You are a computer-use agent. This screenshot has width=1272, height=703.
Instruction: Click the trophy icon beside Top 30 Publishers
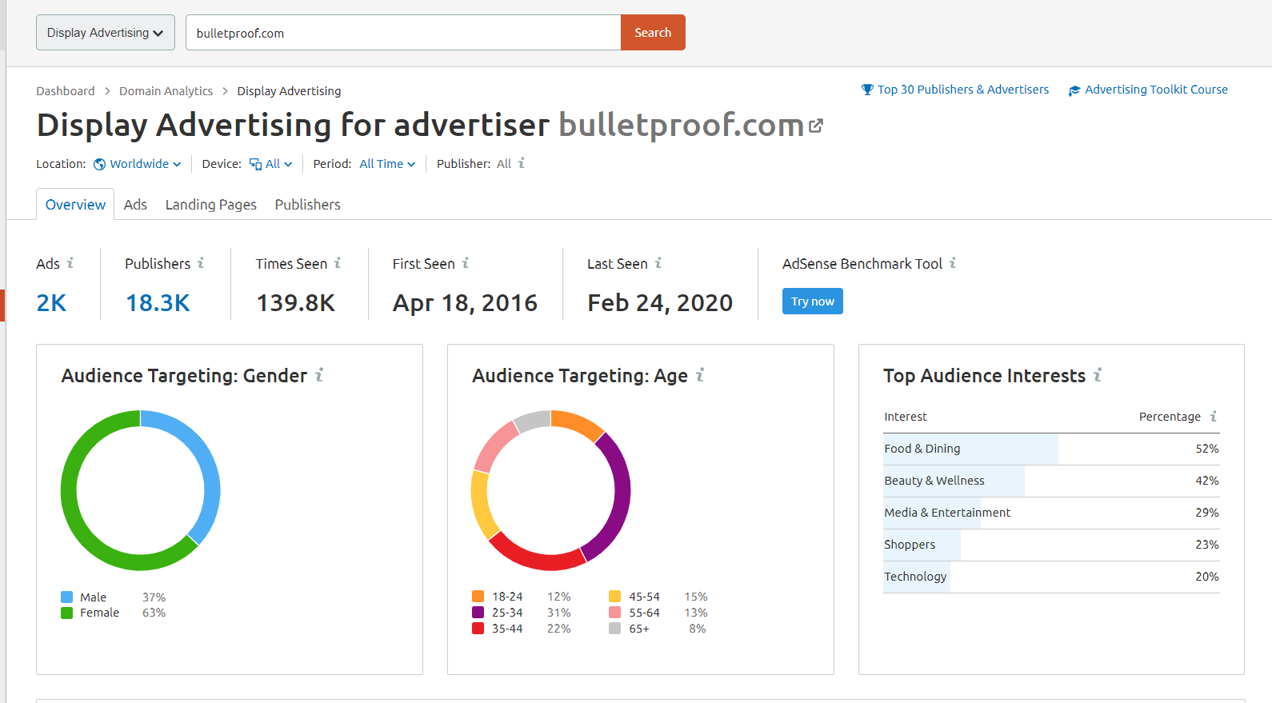867,90
